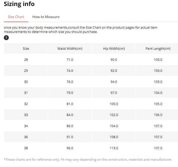The width and height of the screenshot is (178, 167).
Task: Click the Hip Width(cm) column header
Action: point(114,48)
